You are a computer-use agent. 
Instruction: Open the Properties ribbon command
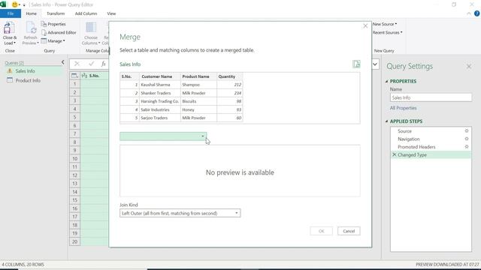[x=53, y=24]
